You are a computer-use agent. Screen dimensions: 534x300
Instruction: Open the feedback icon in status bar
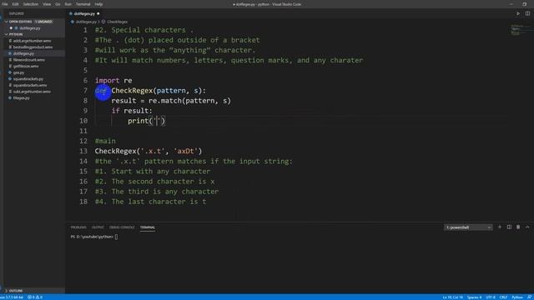click(529, 297)
